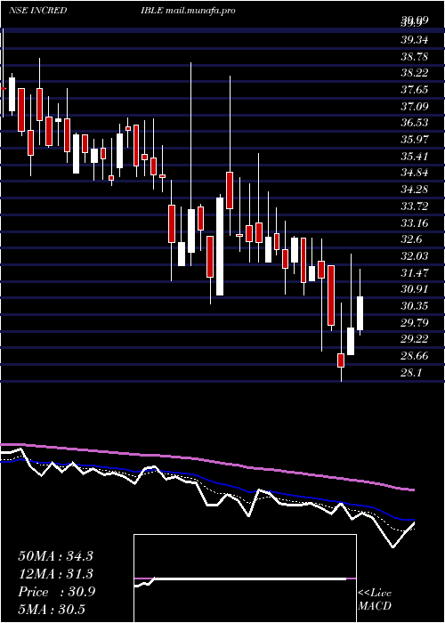Image resolution: width=445 pixels, height=623 pixels.
Task: Click the 28.1 price axis label
Action: (x=411, y=372)
